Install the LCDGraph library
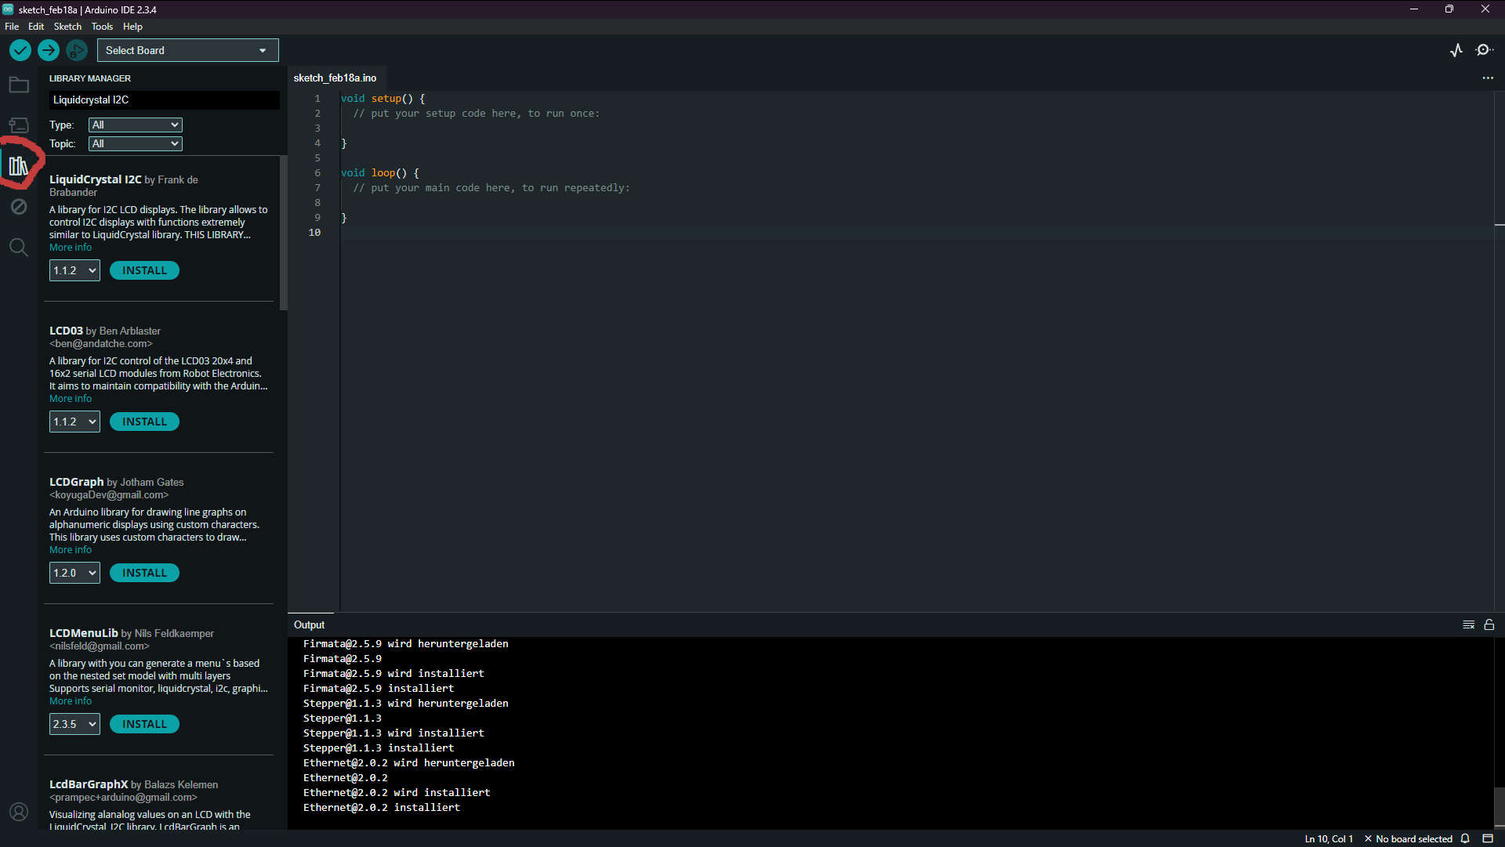Viewport: 1505px width, 847px height. pyautogui.click(x=144, y=573)
